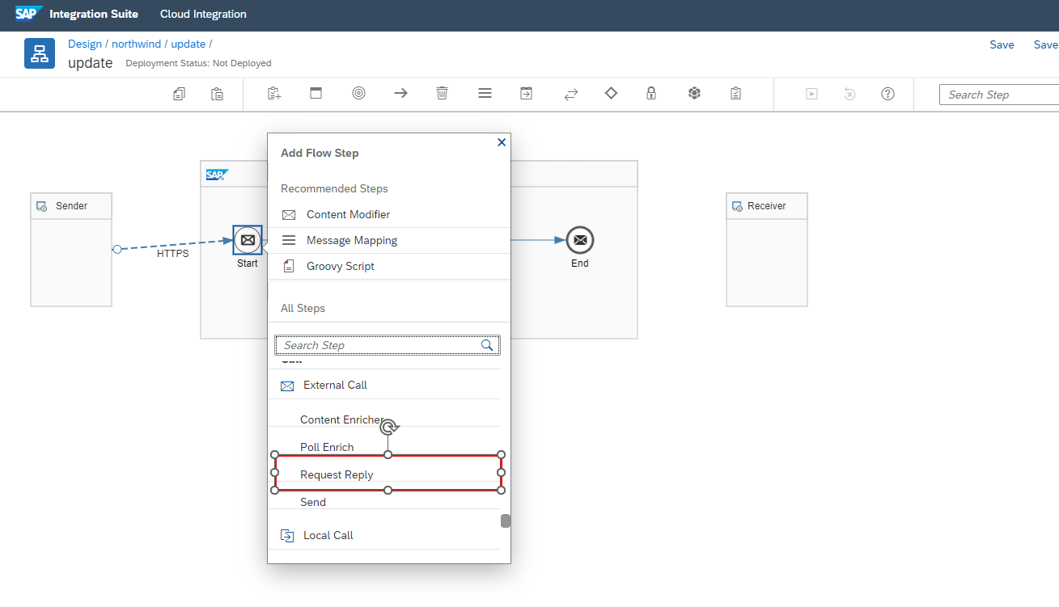Focus the toolbar Search Step field
Image resolution: width=1059 pixels, height=607 pixels.
pos(999,95)
